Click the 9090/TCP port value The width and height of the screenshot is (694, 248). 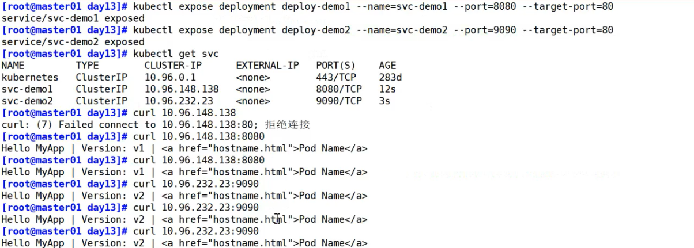(x=338, y=101)
